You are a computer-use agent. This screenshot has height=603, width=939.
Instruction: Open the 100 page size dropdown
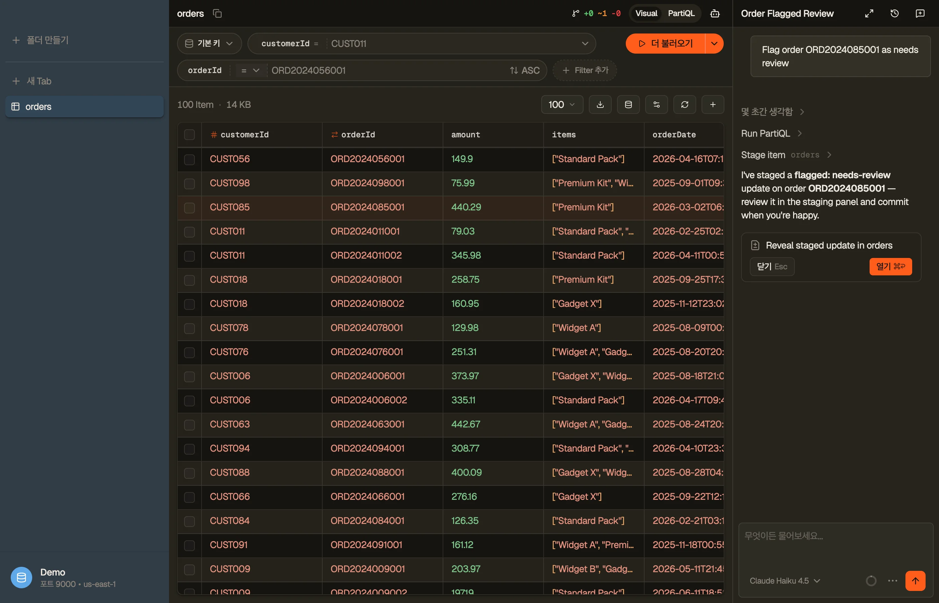coord(562,105)
